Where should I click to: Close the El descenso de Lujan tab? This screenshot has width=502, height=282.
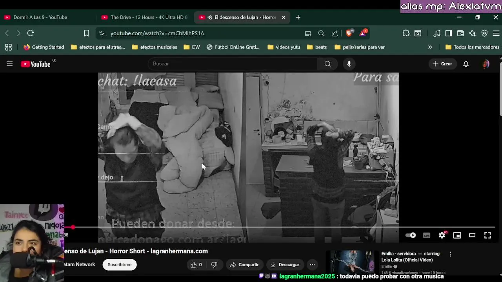284,17
